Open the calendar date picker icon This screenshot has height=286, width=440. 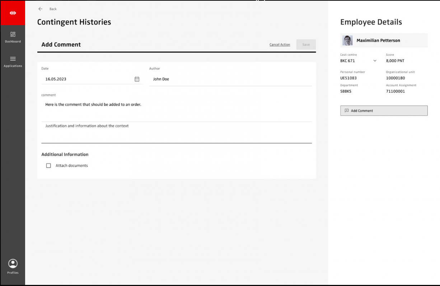(137, 79)
